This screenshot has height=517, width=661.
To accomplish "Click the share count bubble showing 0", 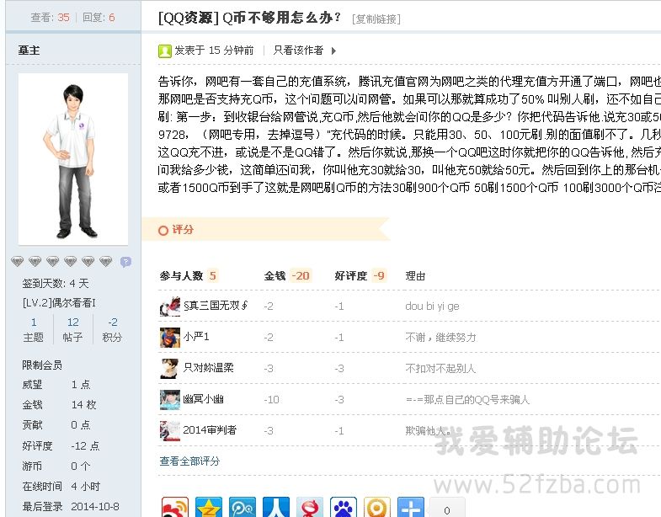I will 447,508.
